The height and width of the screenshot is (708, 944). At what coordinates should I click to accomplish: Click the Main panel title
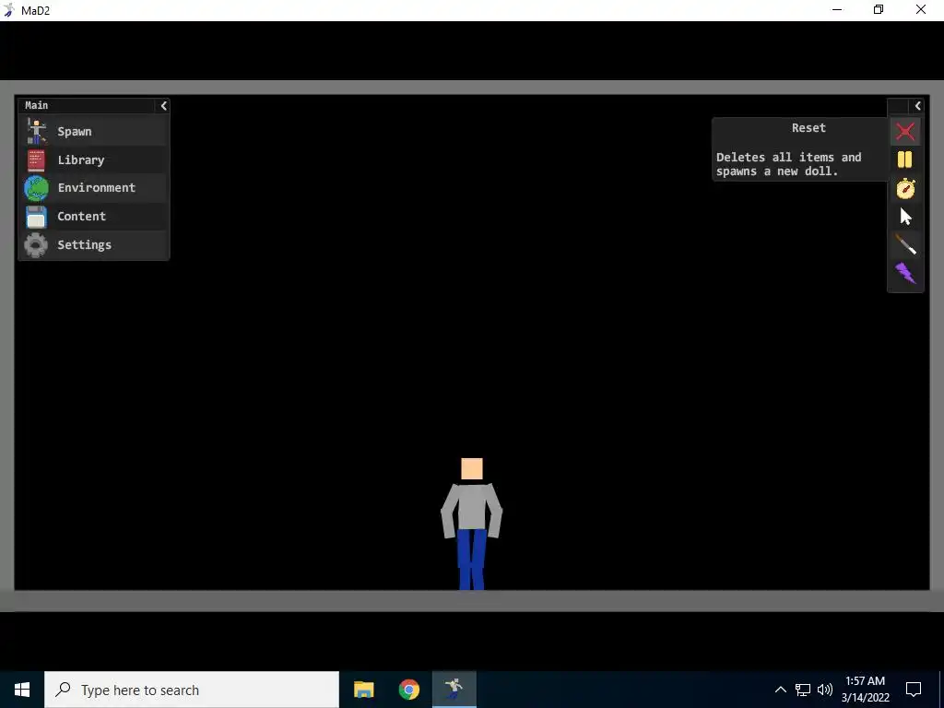pos(36,105)
